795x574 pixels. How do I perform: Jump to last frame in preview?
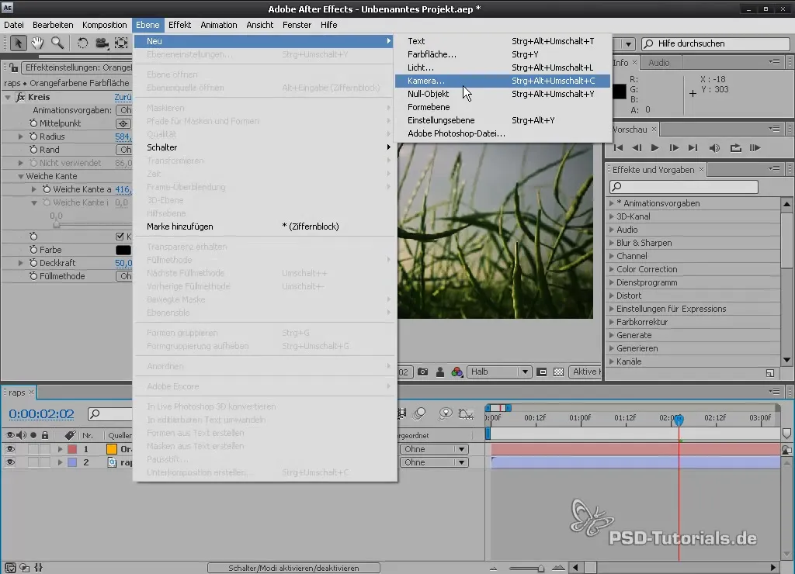point(693,148)
